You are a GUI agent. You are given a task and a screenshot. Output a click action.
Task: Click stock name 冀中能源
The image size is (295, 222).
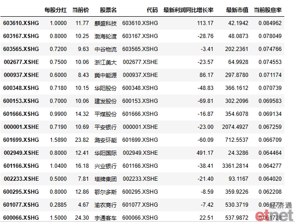pos(105,76)
